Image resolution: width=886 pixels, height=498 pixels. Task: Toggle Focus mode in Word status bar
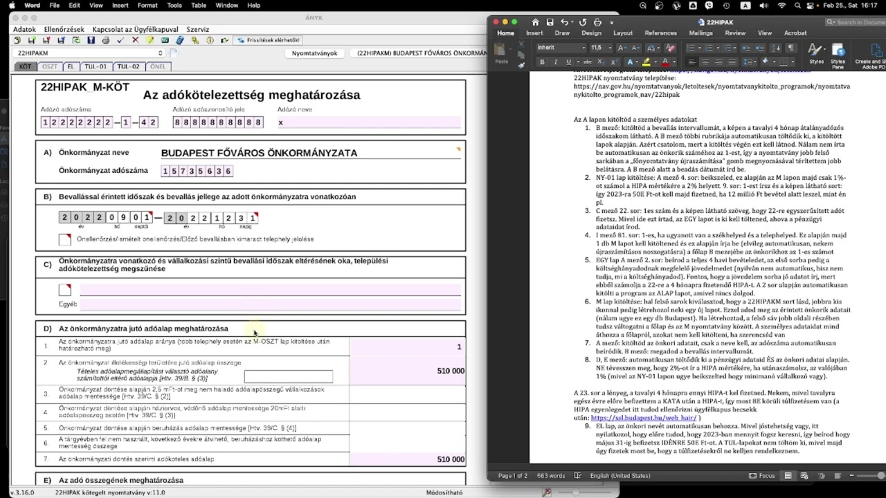[762, 476]
